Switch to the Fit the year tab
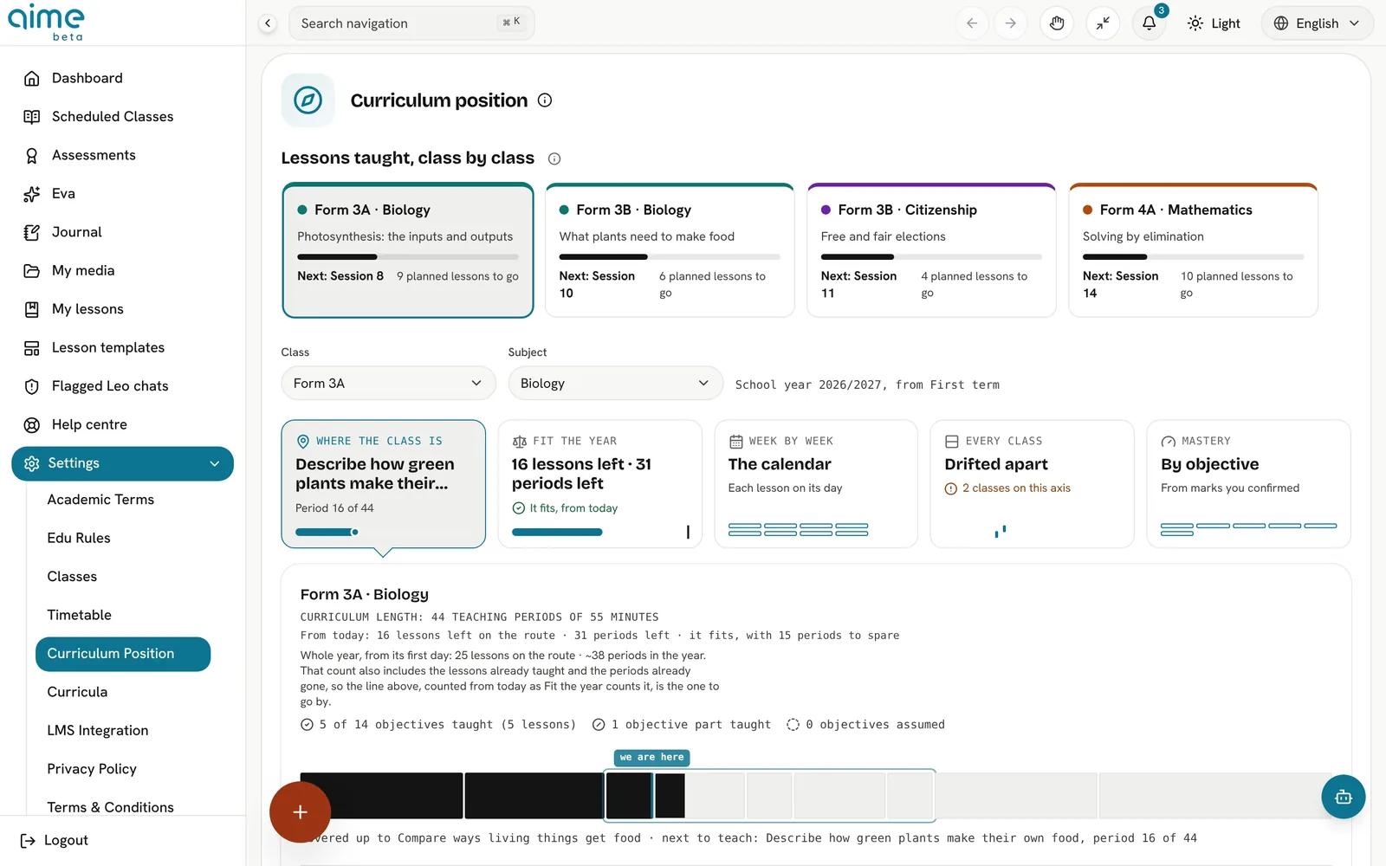 [599, 484]
